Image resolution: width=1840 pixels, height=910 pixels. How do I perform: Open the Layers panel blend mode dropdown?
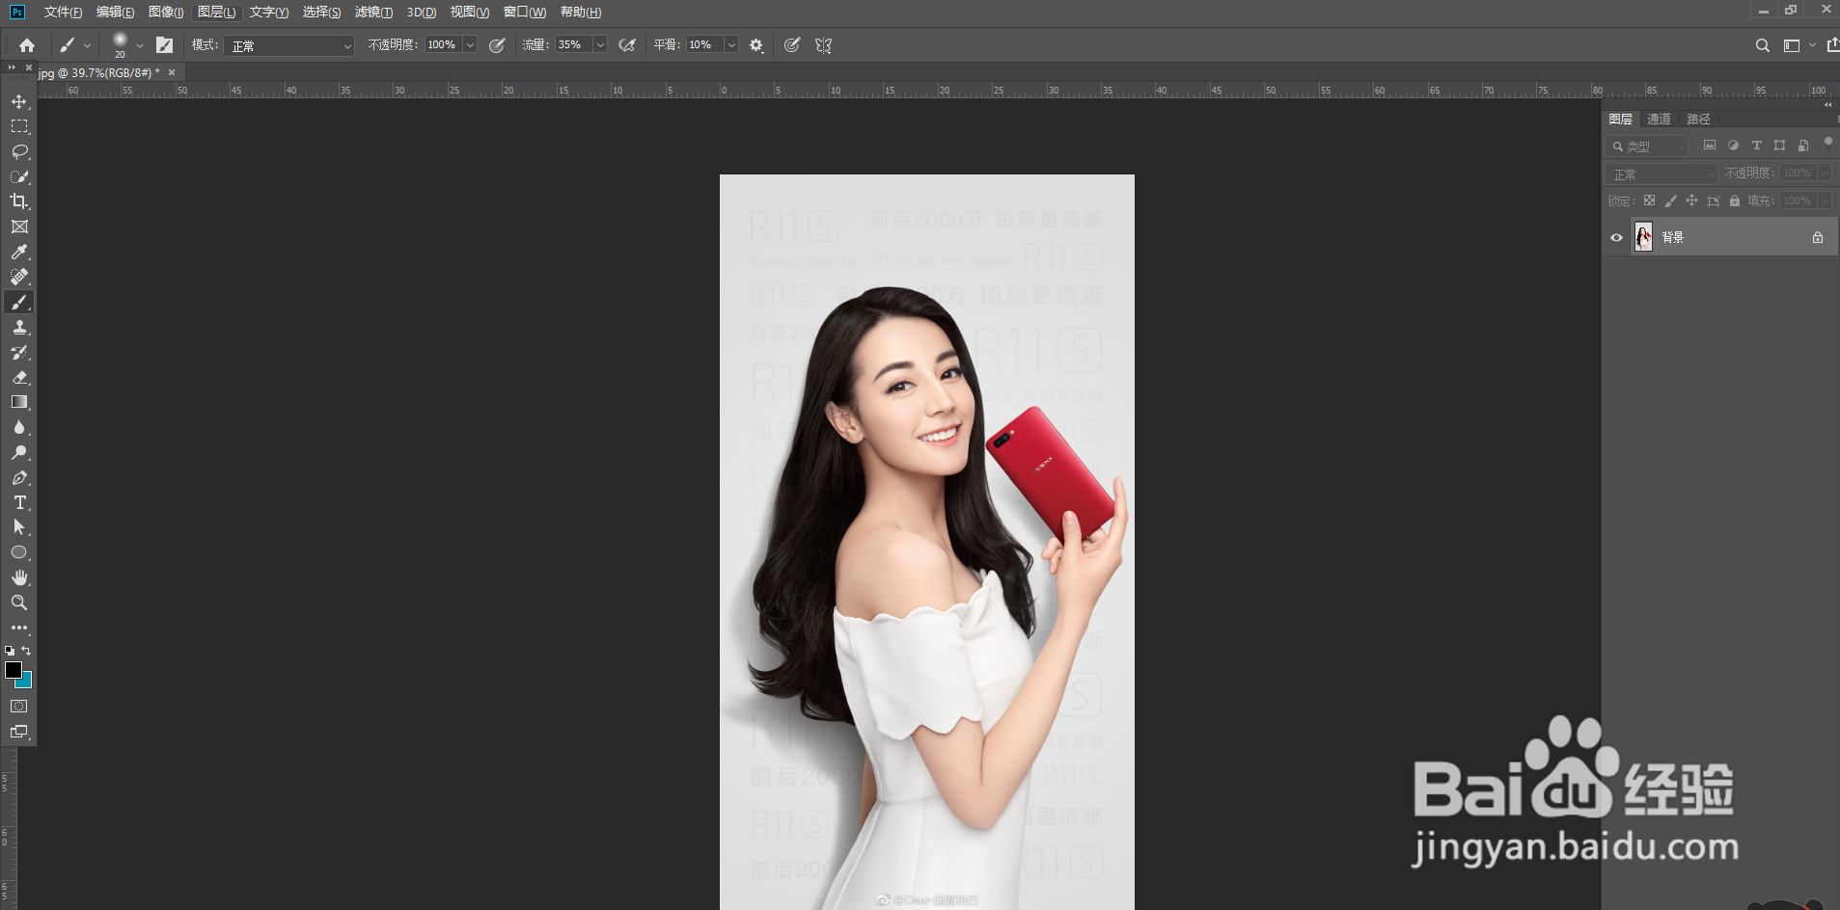tap(1661, 174)
